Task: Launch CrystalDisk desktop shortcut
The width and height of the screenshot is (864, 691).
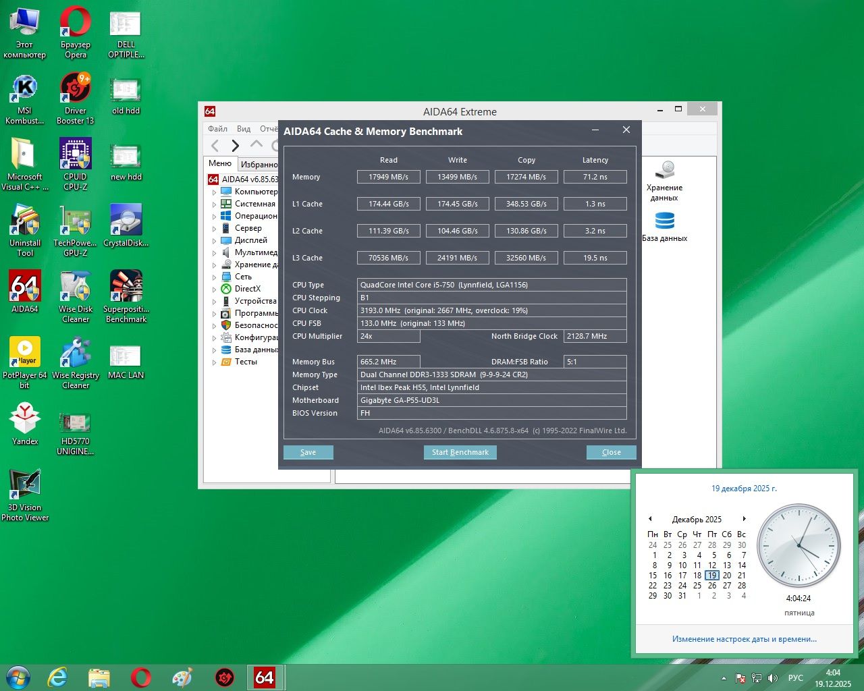Action: (126, 225)
